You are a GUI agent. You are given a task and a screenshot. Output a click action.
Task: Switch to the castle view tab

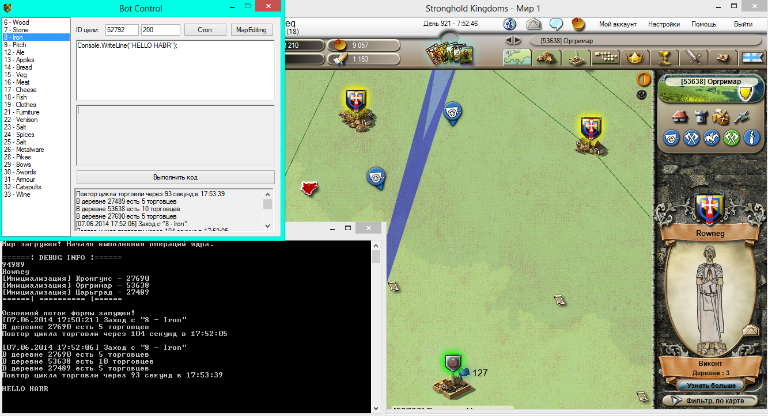(576, 58)
